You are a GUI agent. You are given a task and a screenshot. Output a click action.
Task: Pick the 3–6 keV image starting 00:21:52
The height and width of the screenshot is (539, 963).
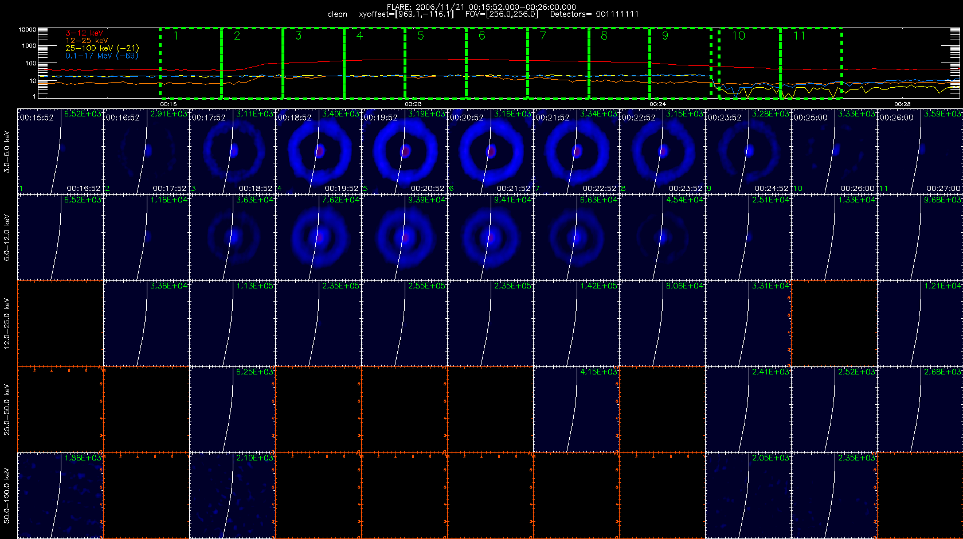(x=576, y=151)
